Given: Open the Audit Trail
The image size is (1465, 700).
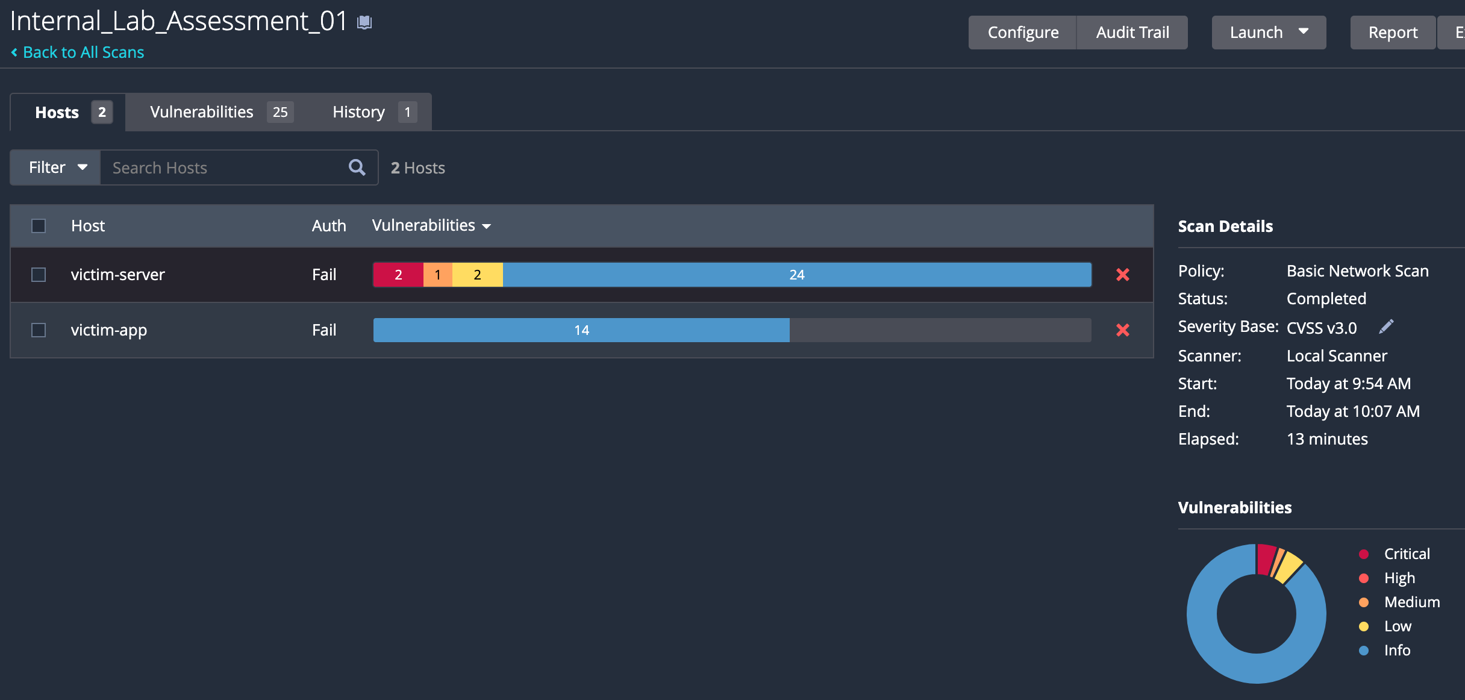Looking at the screenshot, I should [1132, 33].
